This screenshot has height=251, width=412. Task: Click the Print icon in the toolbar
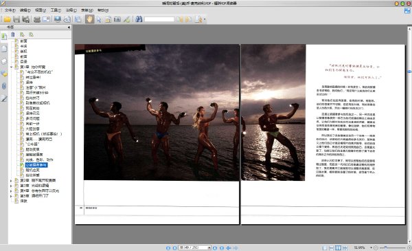click(37, 19)
